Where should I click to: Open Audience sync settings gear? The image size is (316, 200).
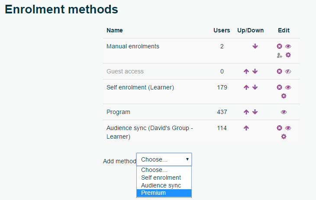284,137
